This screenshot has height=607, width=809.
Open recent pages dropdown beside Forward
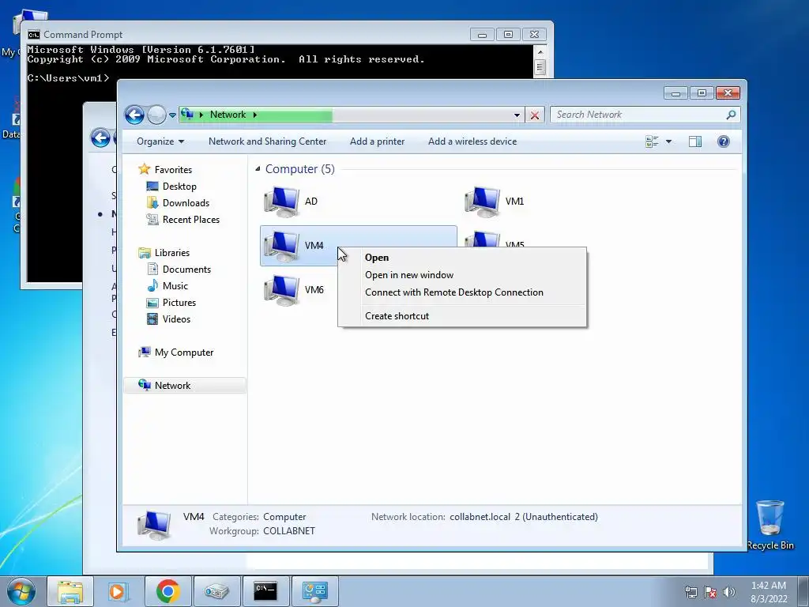pyautogui.click(x=172, y=115)
